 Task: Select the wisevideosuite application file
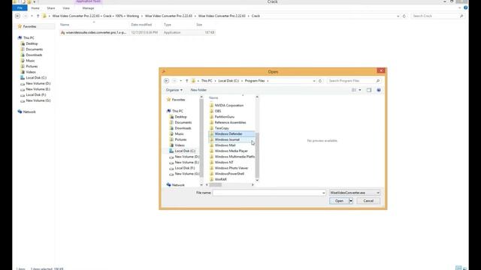point(138,32)
